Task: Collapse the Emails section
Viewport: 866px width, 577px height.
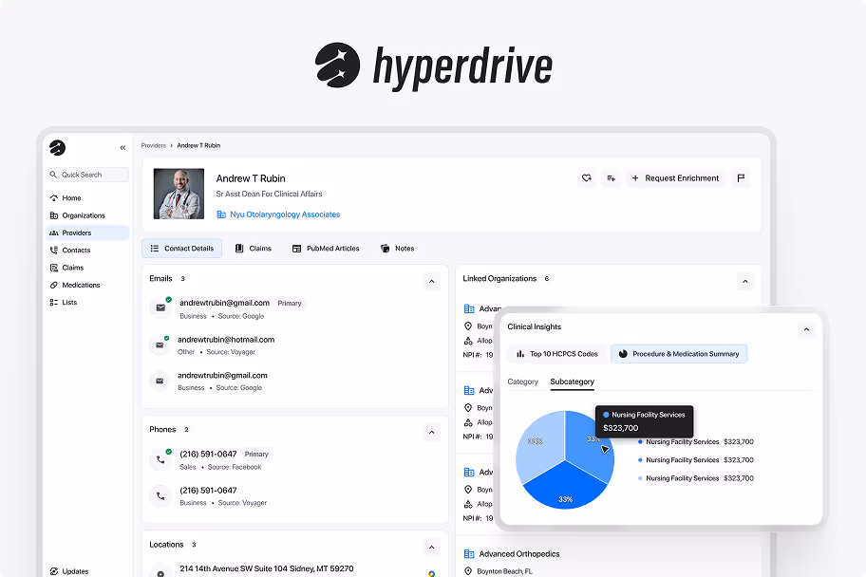Action: click(x=431, y=282)
